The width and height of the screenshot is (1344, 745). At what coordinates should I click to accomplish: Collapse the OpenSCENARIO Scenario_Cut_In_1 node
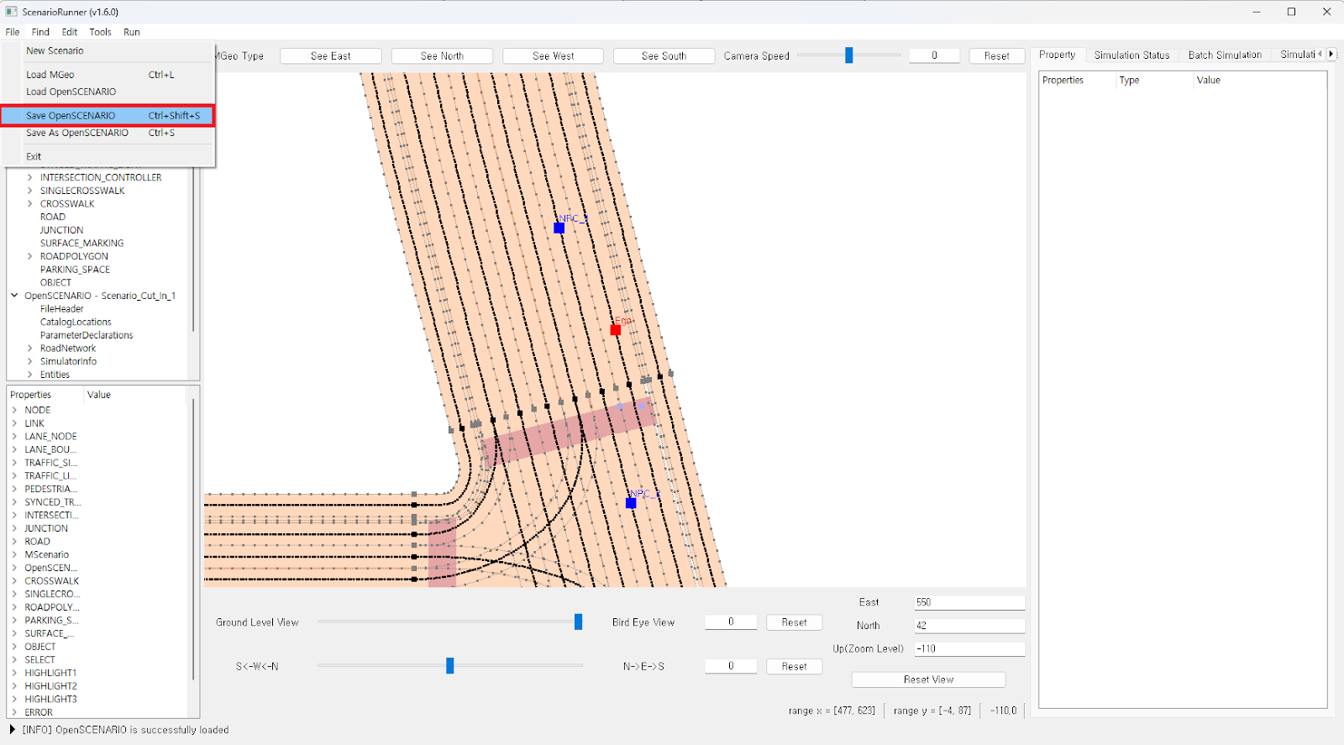click(14, 296)
